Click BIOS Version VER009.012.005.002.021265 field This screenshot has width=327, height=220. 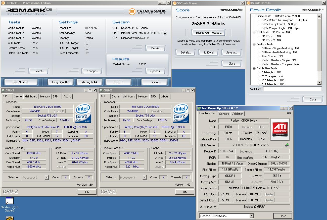251,145
